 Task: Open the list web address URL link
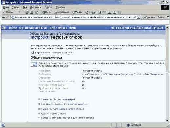[x=123, y=74]
